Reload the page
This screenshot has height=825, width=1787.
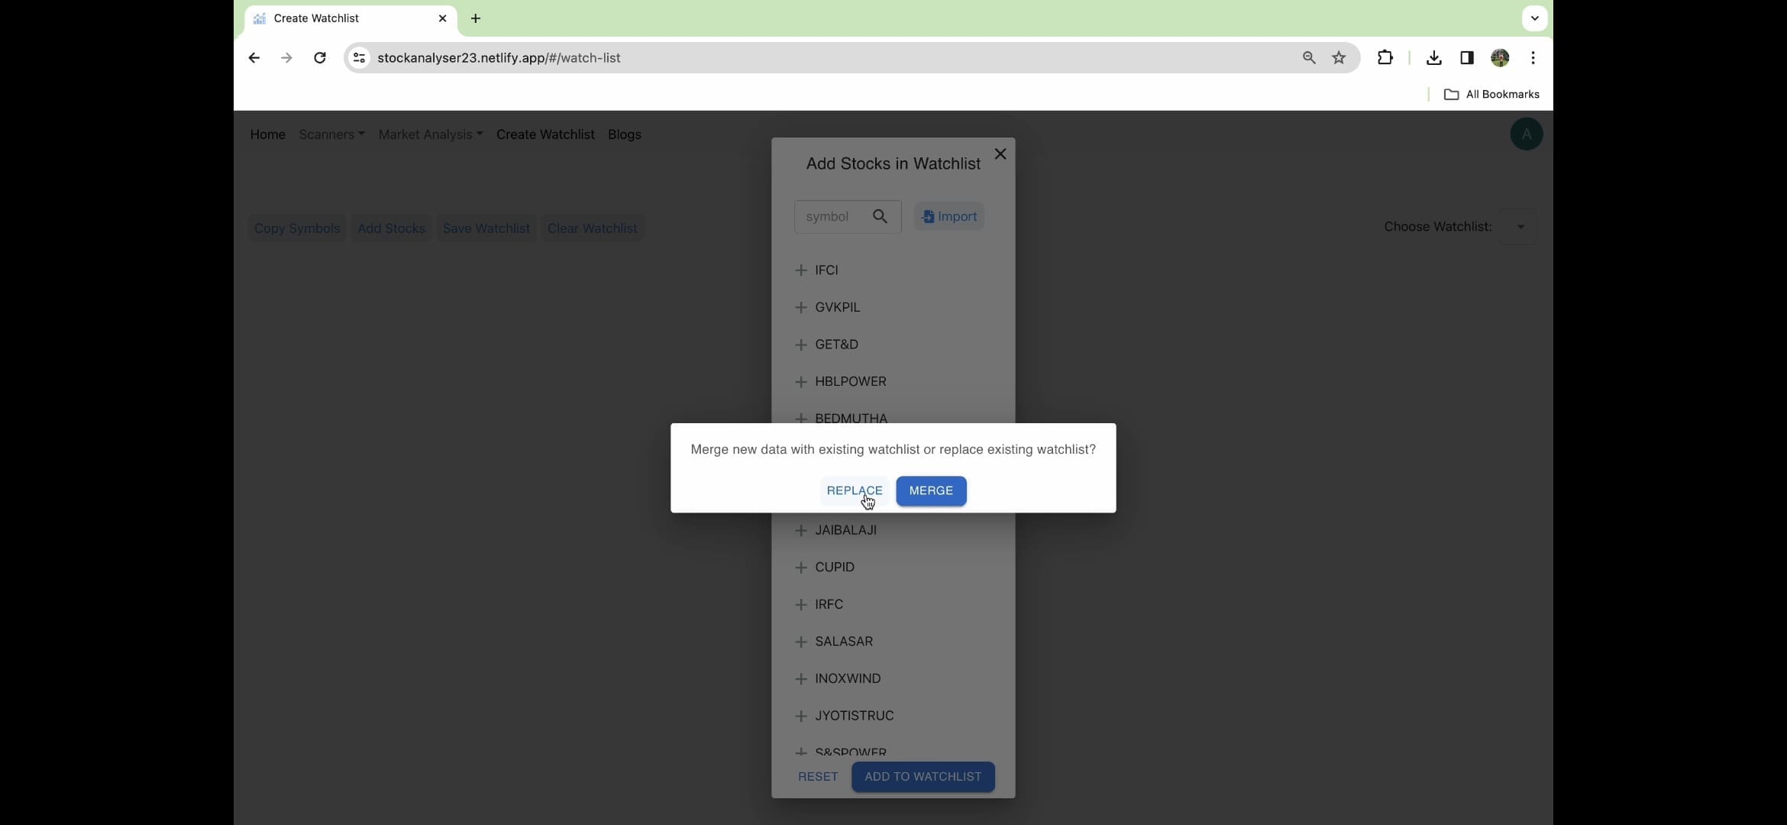coord(320,58)
